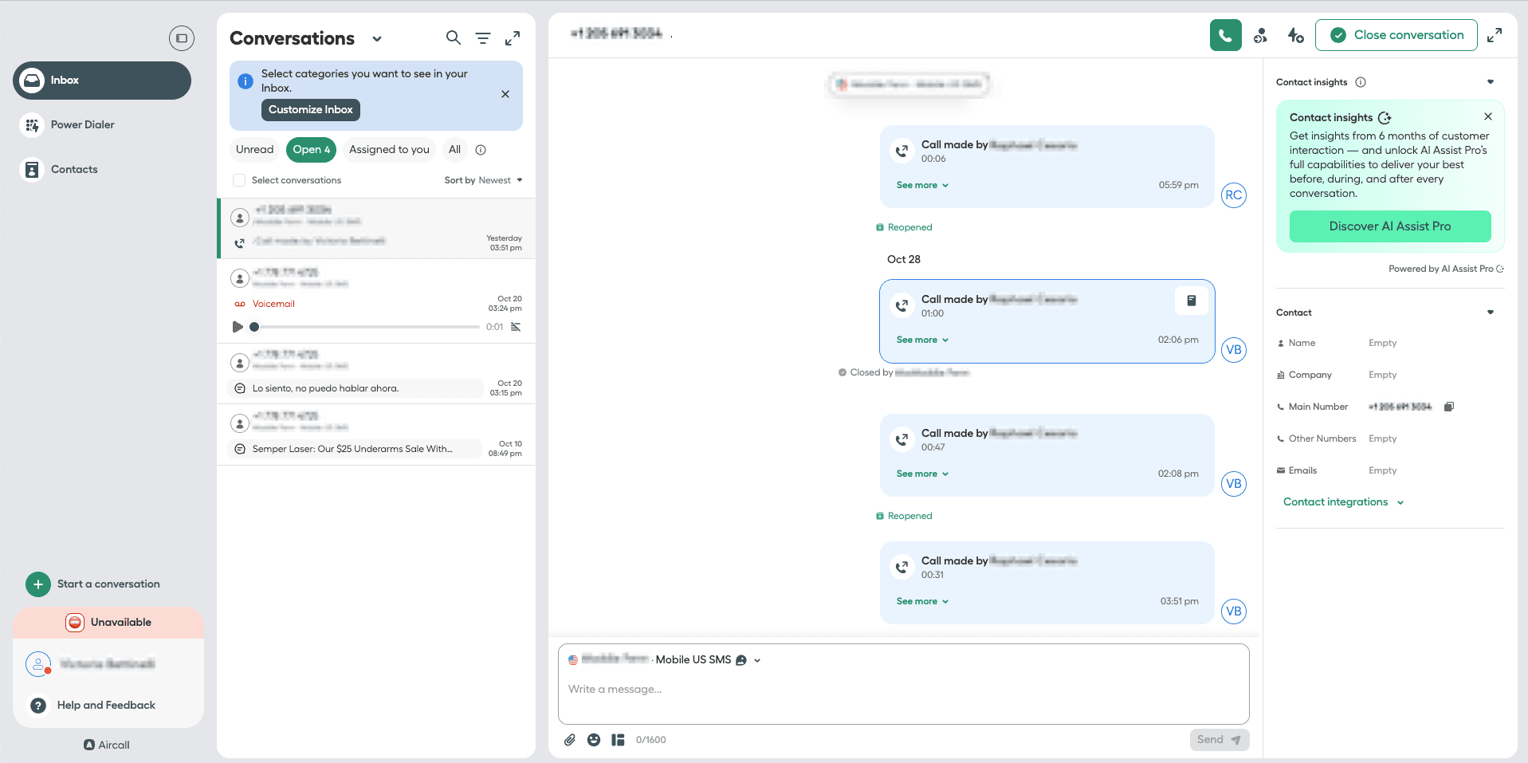Play the voicemail recording
The image size is (1528, 763).
point(238,327)
